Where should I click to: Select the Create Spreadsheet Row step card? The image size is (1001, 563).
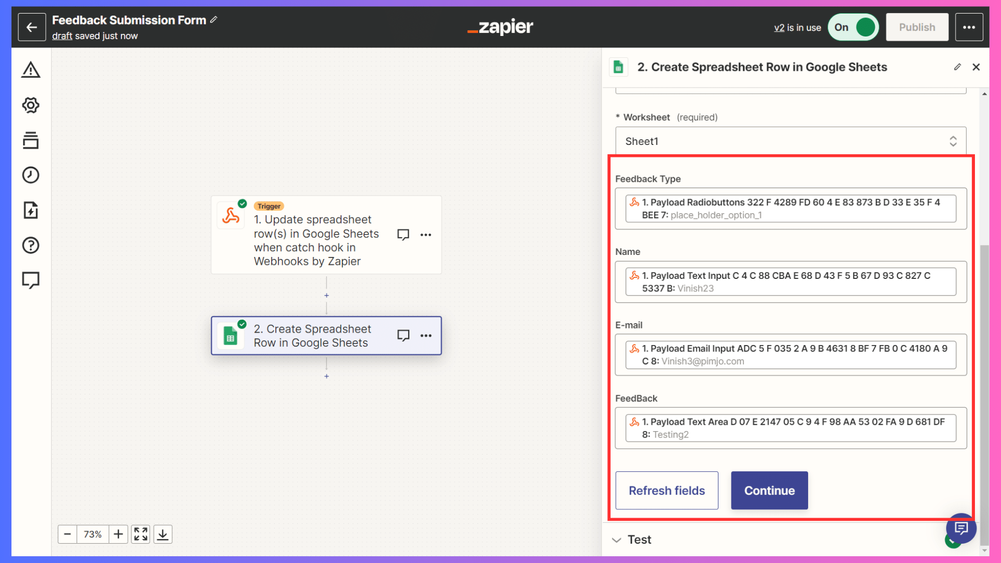pyautogui.click(x=326, y=336)
